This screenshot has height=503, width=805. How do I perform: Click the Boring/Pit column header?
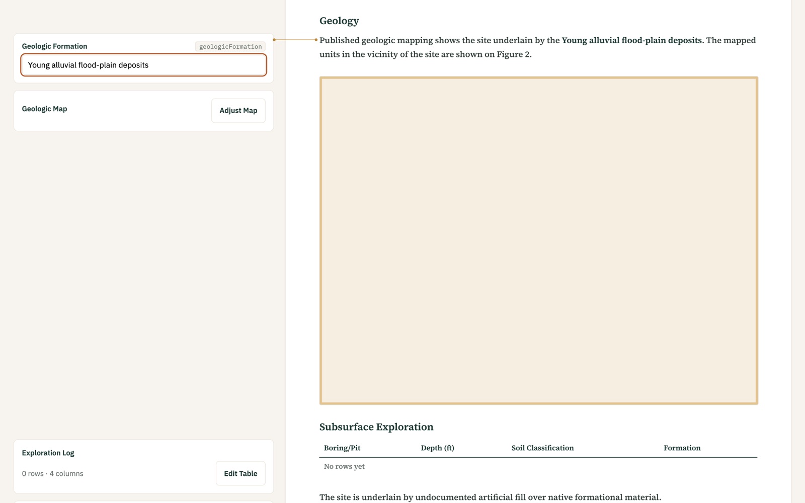point(342,448)
